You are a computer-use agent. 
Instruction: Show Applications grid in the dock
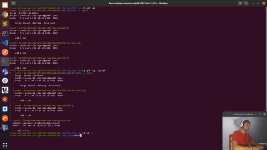click(5, 145)
